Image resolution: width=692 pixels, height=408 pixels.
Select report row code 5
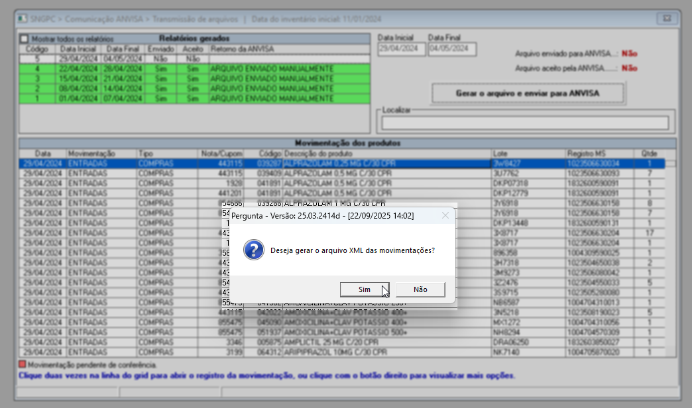click(194, 59)
